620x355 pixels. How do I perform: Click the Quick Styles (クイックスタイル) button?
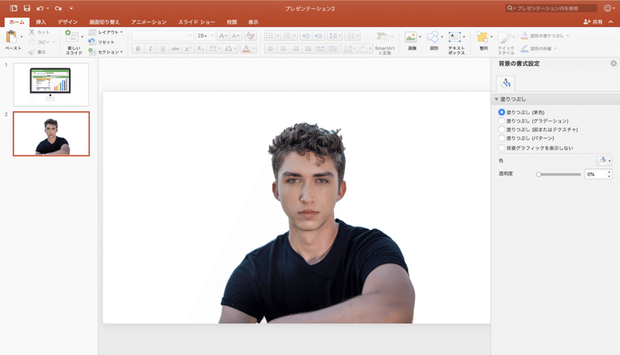pyautogui.click(x=506, y=43)
